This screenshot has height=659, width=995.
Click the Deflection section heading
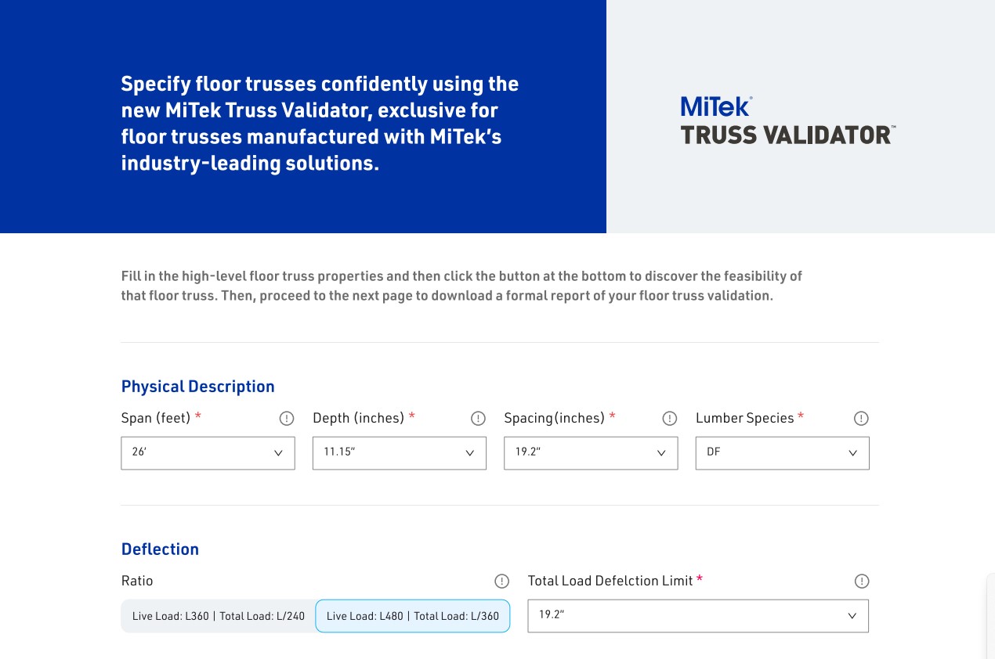coord(160,549)
